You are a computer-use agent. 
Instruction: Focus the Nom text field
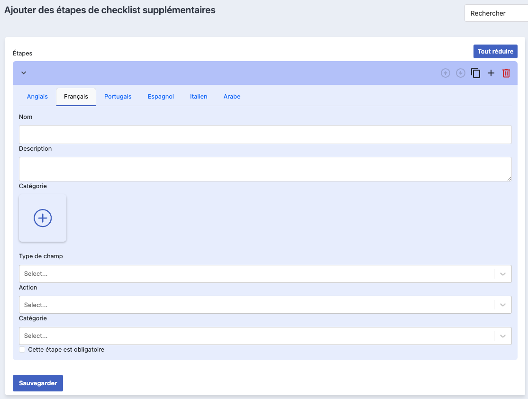(x=265, y=135)
